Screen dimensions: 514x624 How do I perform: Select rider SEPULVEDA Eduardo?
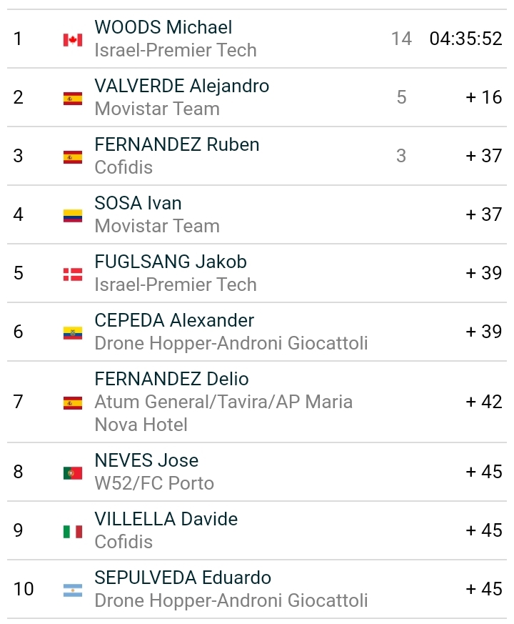click(183, 578)
